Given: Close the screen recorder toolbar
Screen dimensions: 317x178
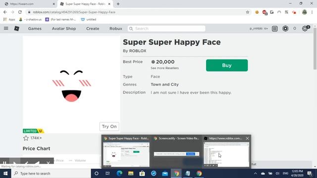Looking at the screenshot, I should [x=48, y=163].
